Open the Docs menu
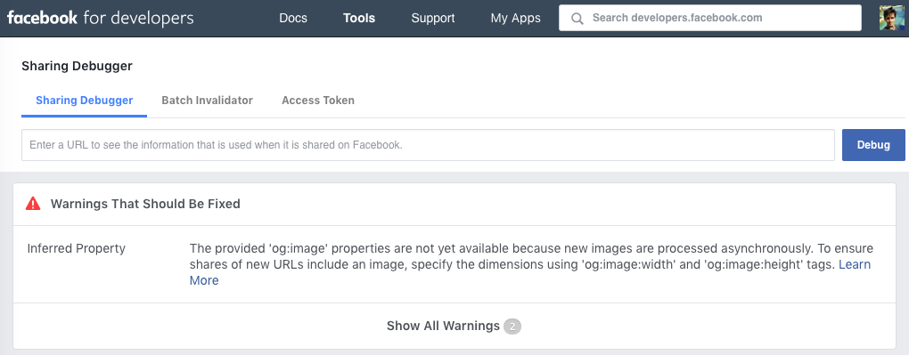909x355 pixels. pos(293,18)
